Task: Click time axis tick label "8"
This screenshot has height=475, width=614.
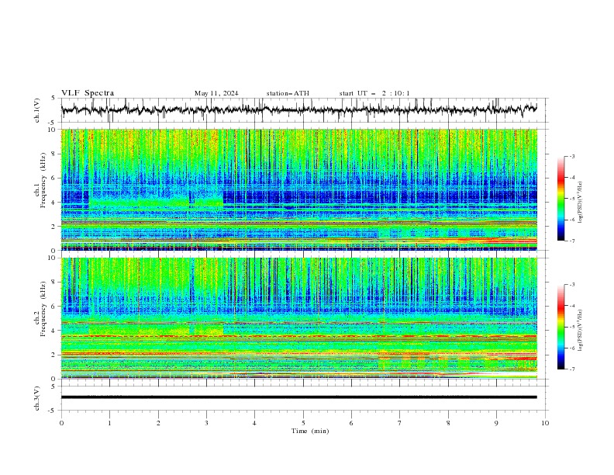Action: (x=448, y=423)
